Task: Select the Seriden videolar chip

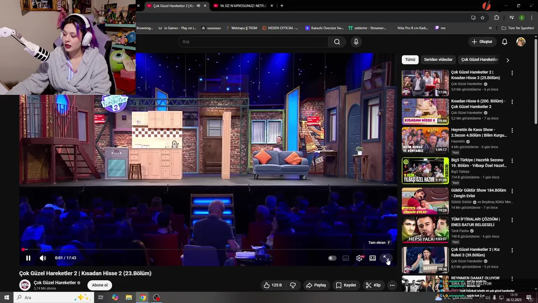Action: coord(438,60)
